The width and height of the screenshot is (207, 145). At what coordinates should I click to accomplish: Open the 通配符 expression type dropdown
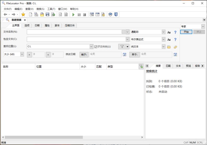pos(163,32)
